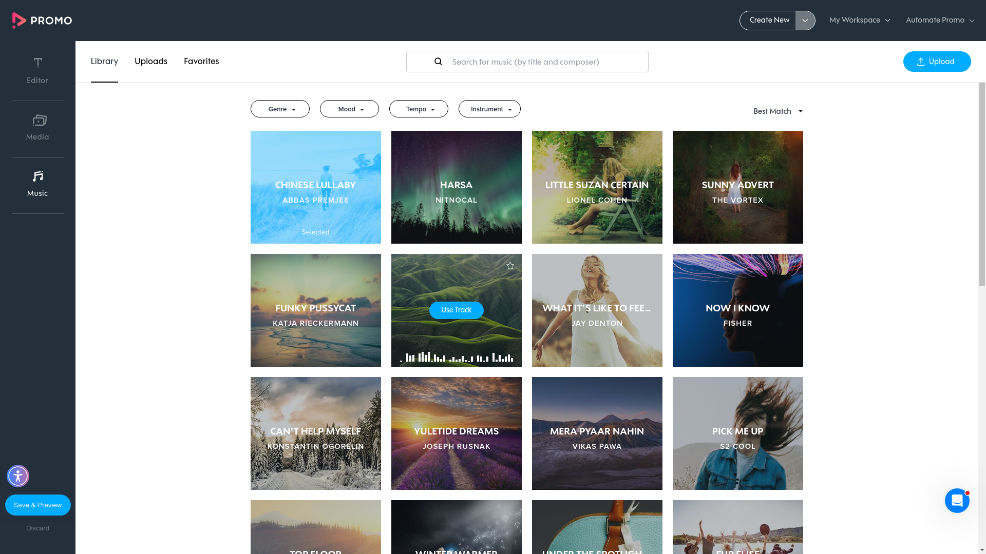Select the Pick Me Up track
This screenshot has height=554, width=986.
738,433
